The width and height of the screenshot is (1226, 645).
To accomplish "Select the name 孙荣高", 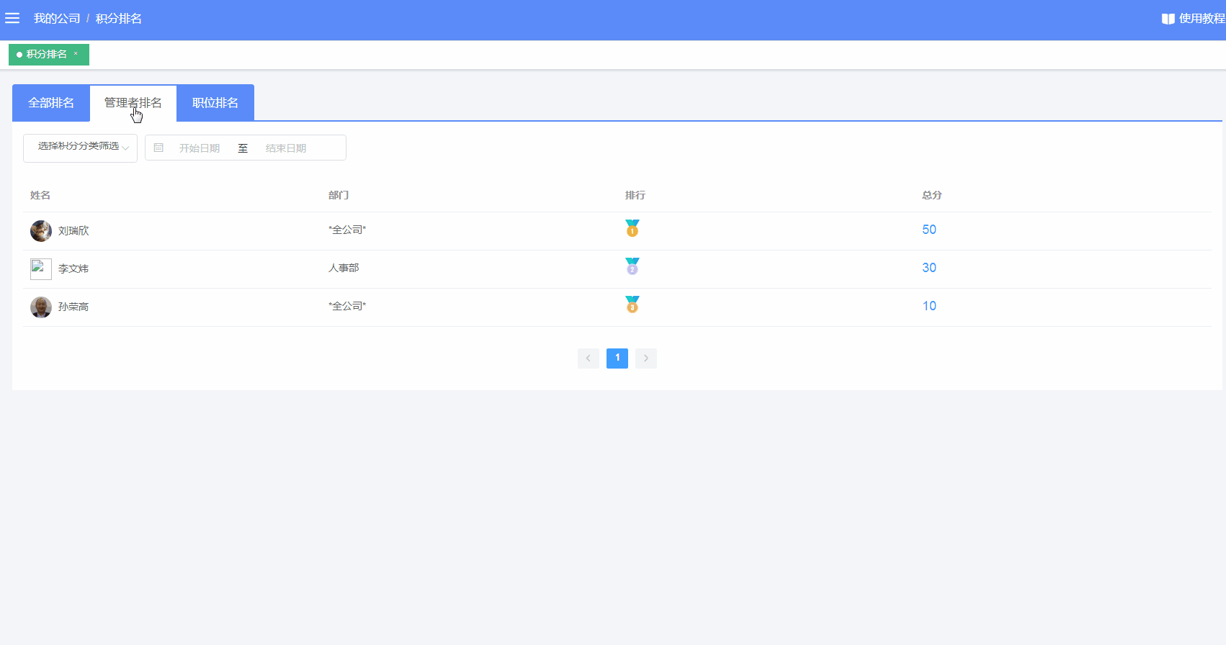I will click(73, 307).
